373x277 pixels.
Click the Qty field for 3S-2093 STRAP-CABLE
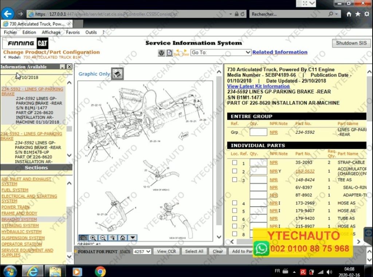pyautogui.click(x=258, y=163)
